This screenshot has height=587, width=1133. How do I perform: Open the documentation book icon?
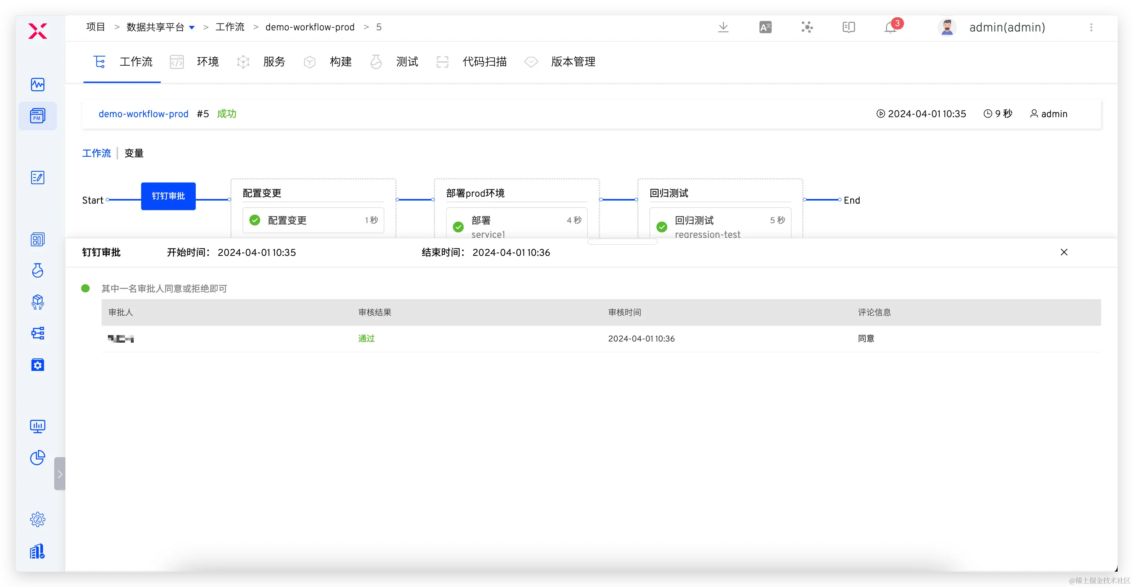(x=848, y=27)
